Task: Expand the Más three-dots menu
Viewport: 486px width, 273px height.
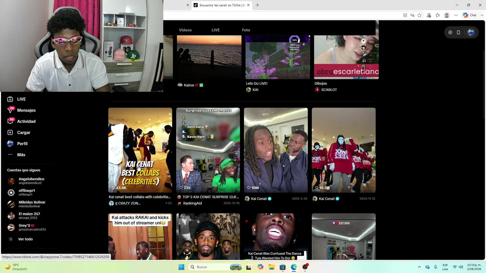Action: (x=10, y=155)
